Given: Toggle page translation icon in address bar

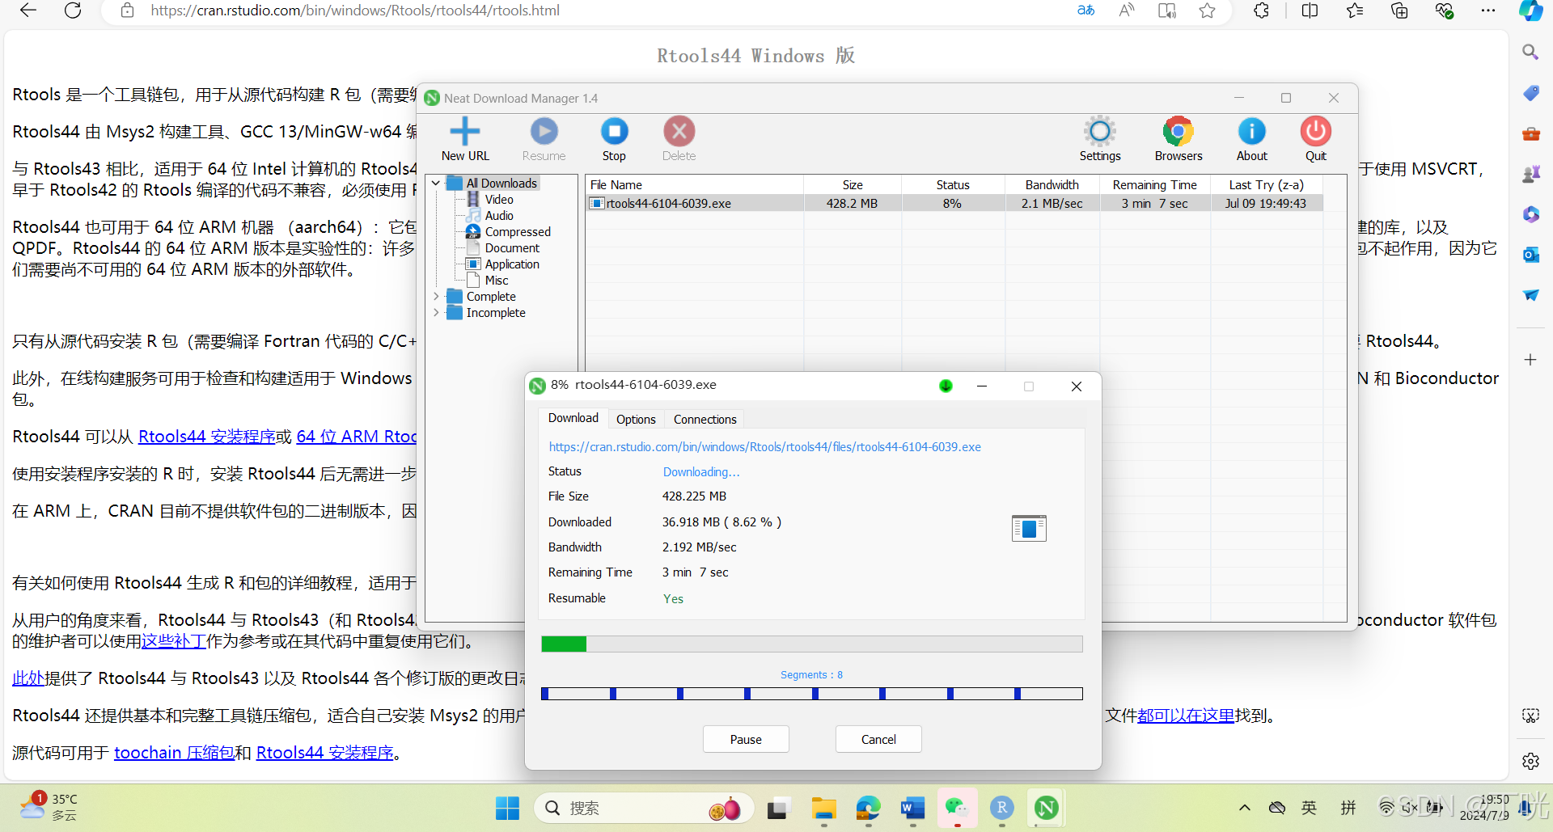Looking at the screenshot, I should [x=1085, y=11].
